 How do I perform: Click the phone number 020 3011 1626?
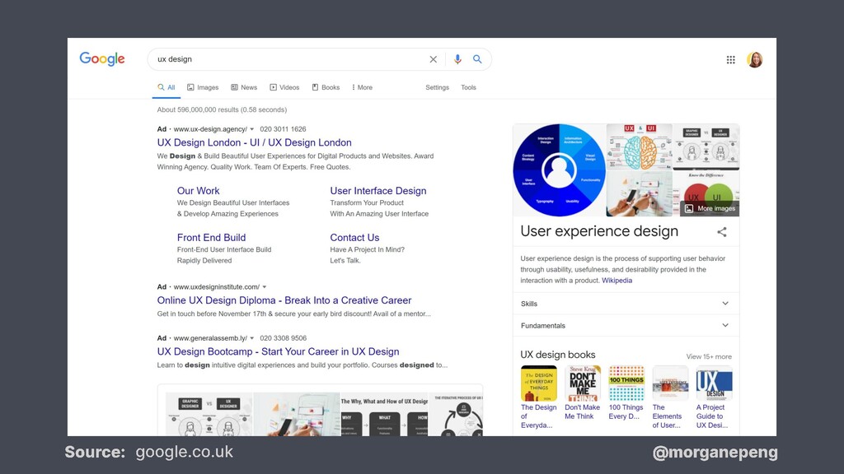[283, 129]
